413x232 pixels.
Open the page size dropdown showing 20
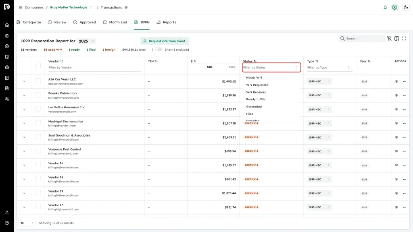pyautogui.click(x=27, y=223)
